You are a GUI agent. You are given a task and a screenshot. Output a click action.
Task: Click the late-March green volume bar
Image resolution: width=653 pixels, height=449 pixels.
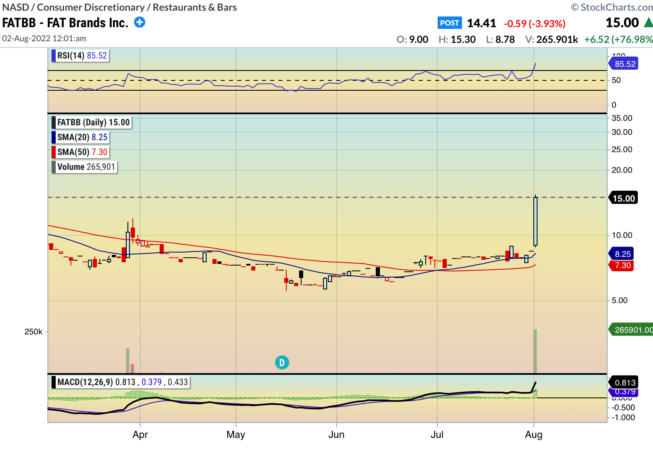tap(127, 361)
